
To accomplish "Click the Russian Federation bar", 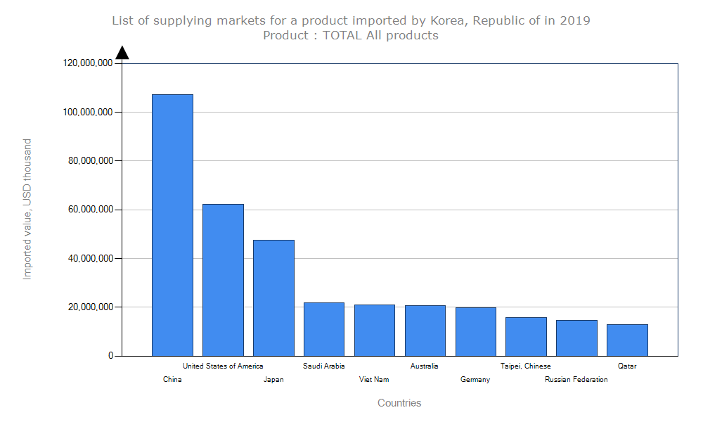I will 576,338.
